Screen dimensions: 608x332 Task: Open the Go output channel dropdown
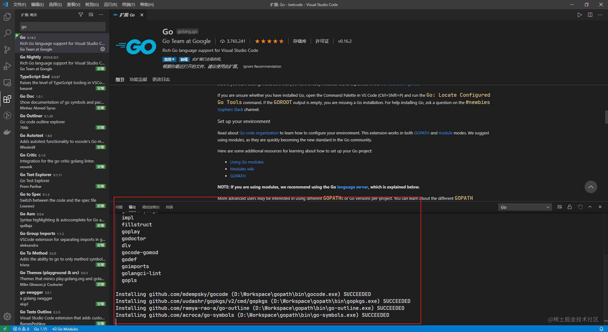[524, 207]
